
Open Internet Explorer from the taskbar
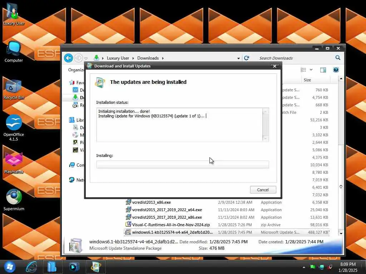[x=31, y=267]
